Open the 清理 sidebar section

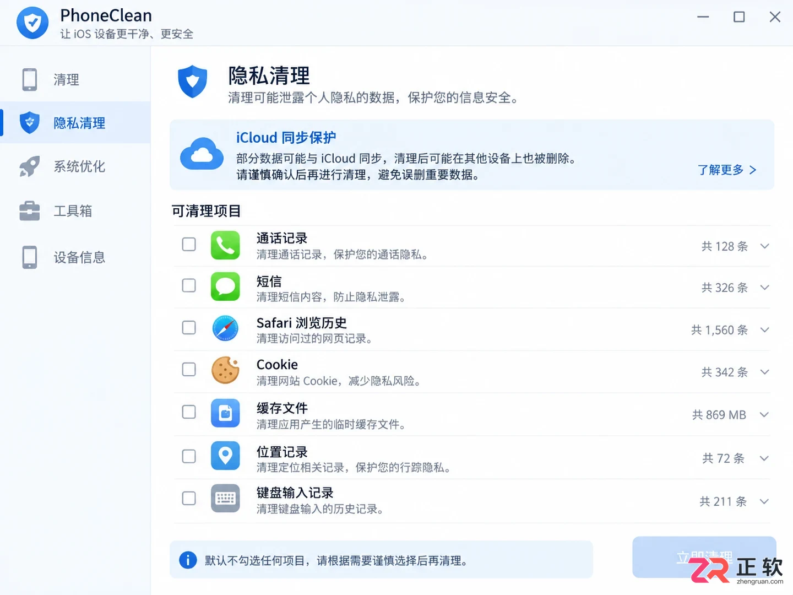coord(75,79)
